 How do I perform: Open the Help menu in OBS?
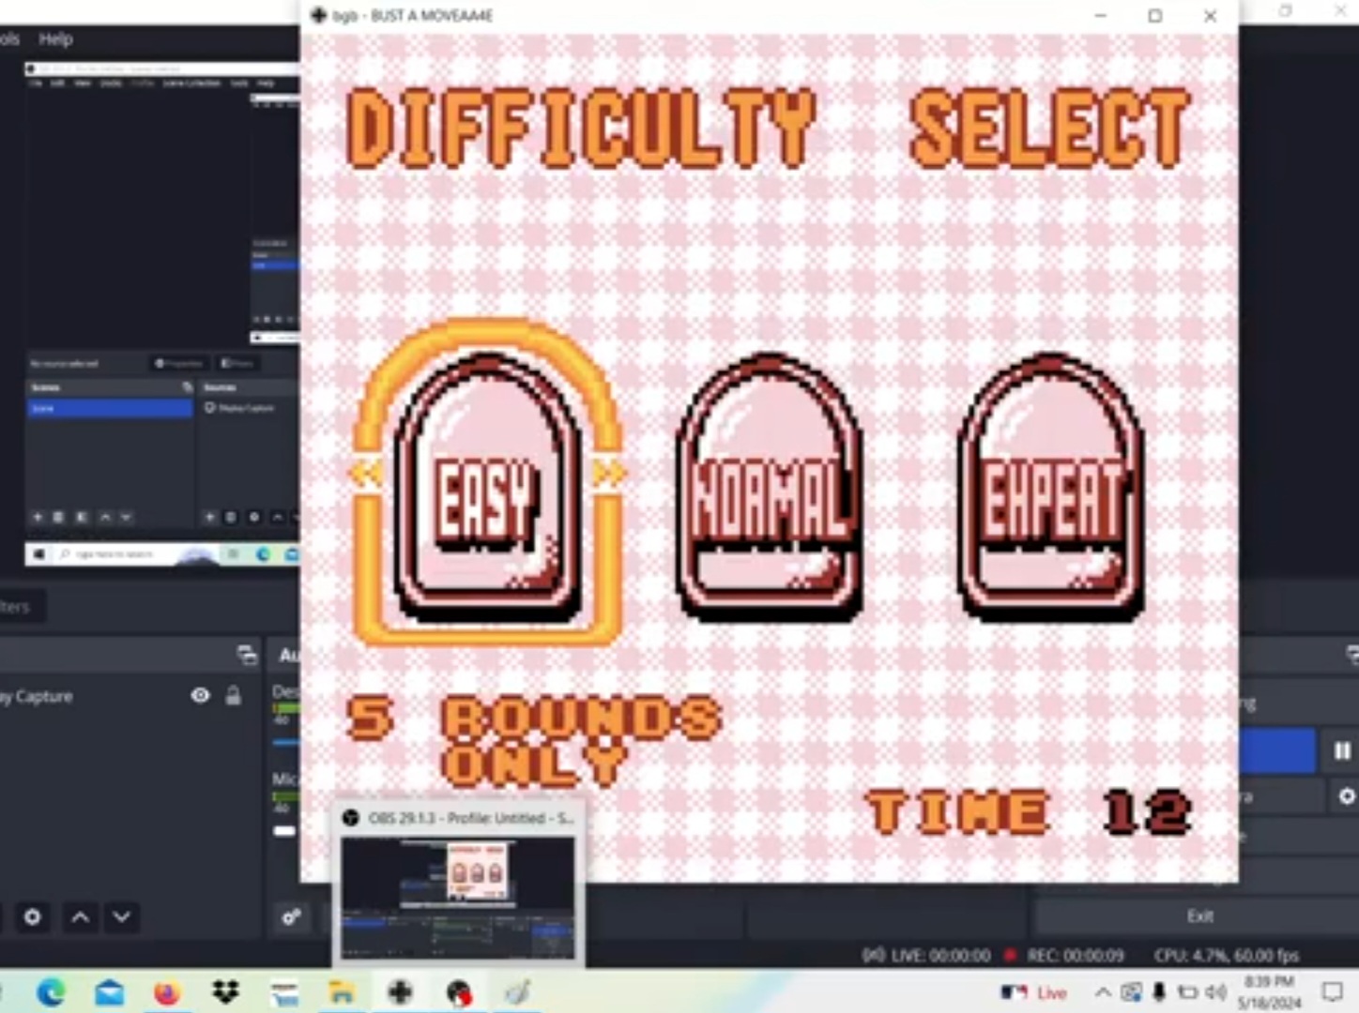point(55,38)
